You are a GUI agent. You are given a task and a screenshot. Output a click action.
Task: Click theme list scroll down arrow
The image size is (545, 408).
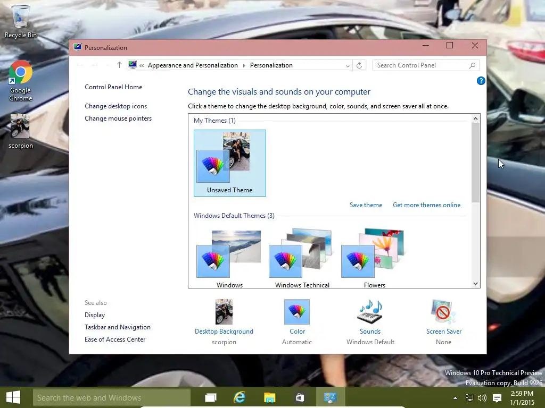click(x=475, y=284)
